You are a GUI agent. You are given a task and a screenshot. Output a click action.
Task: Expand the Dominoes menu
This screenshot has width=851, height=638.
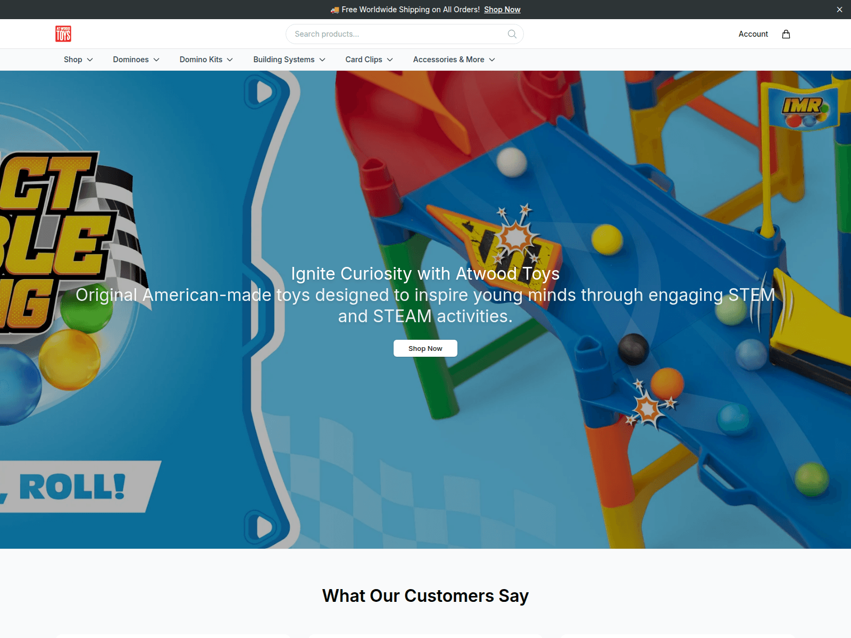pyautogui.click(x=136, y=60)
